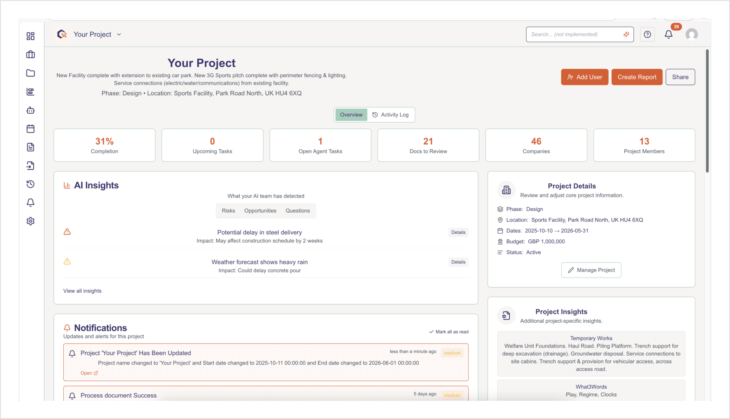The image size is (730, 419).
Task: Select the AI agent robot icon in sidebar
Action: [30, 110]
